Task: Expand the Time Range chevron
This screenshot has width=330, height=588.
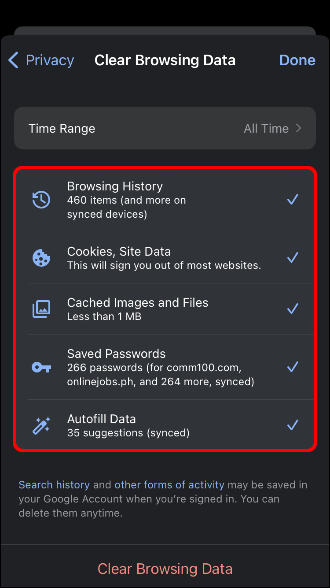Action: click(x=299, y=128)
